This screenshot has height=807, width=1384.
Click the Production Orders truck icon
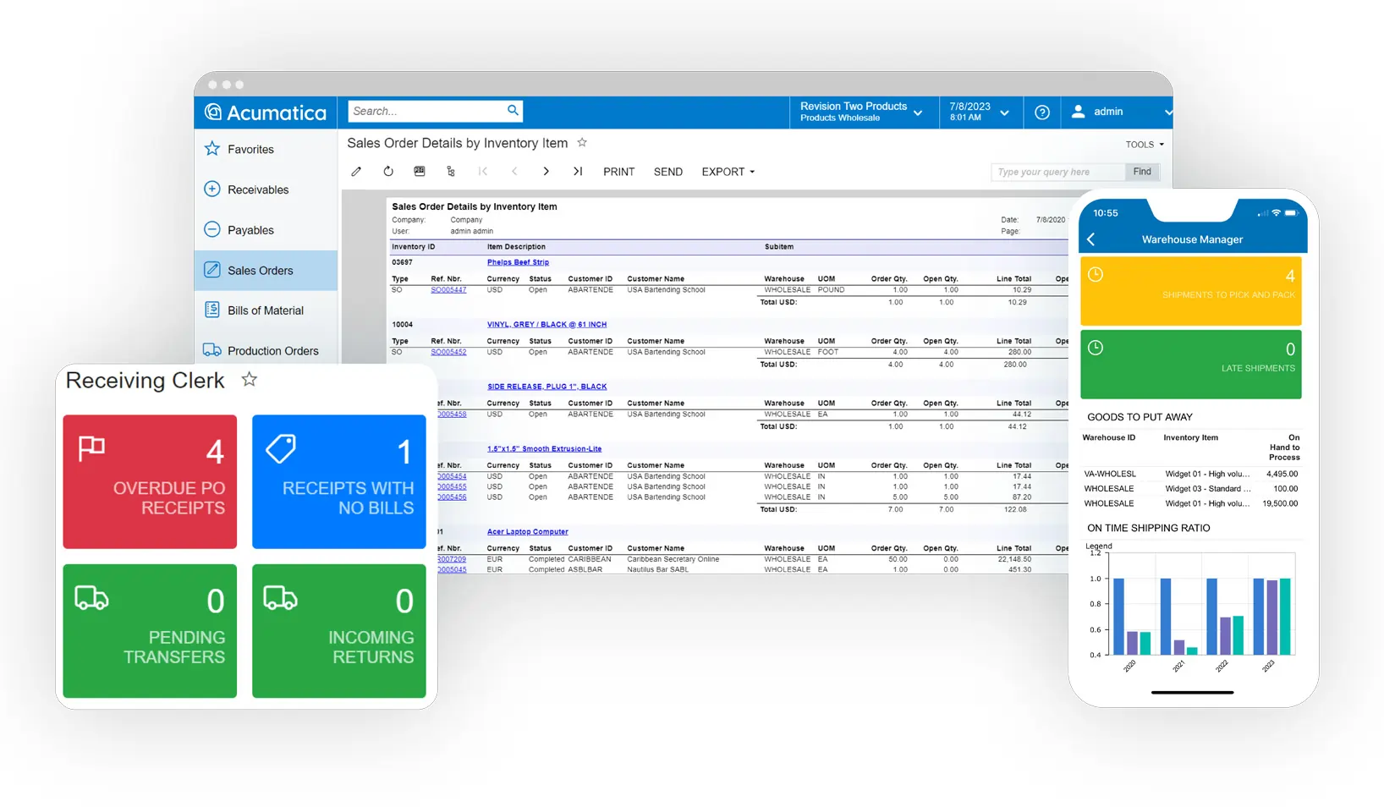[x=212, y=349]
